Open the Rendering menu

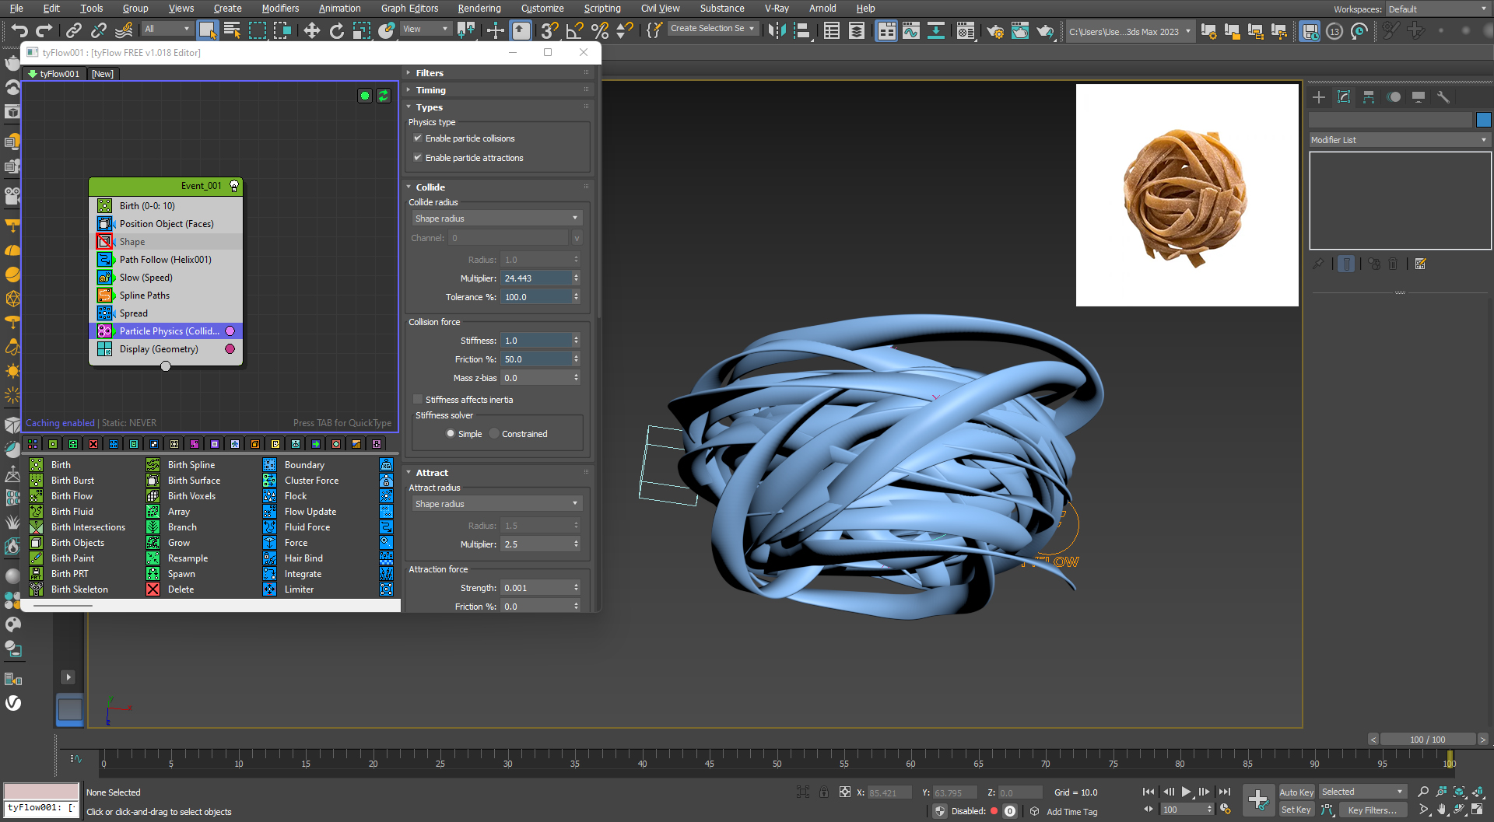pos(479,9)
